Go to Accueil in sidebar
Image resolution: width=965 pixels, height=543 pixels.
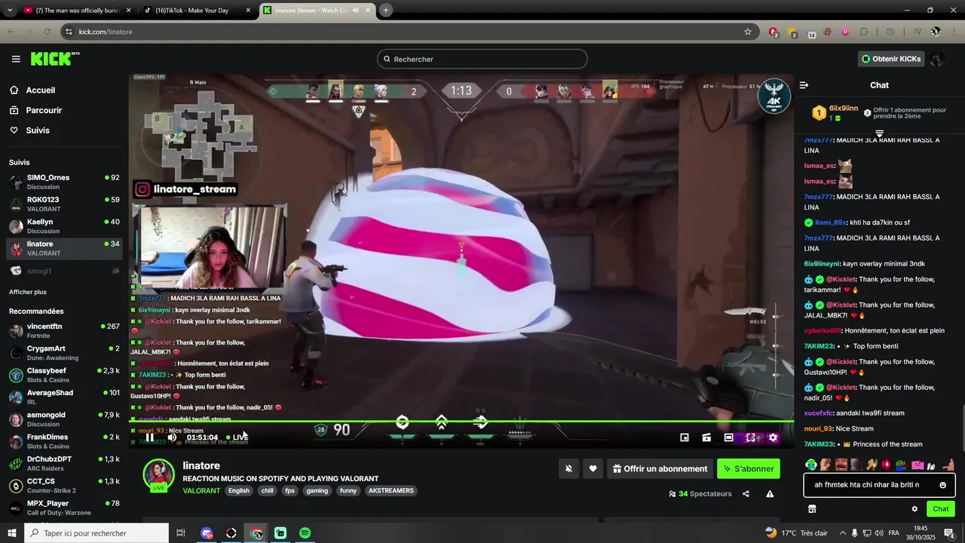64,90
